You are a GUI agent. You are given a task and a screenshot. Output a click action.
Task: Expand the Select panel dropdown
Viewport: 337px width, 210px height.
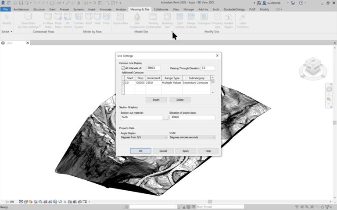point(7,31)
